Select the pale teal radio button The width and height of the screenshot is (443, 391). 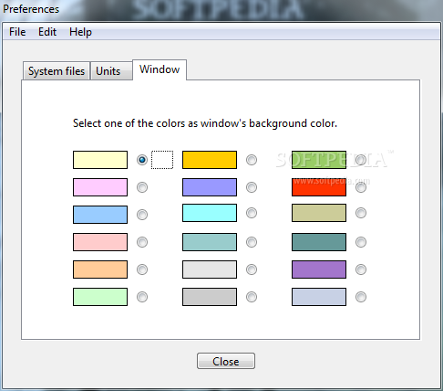[x=252, y=242]
